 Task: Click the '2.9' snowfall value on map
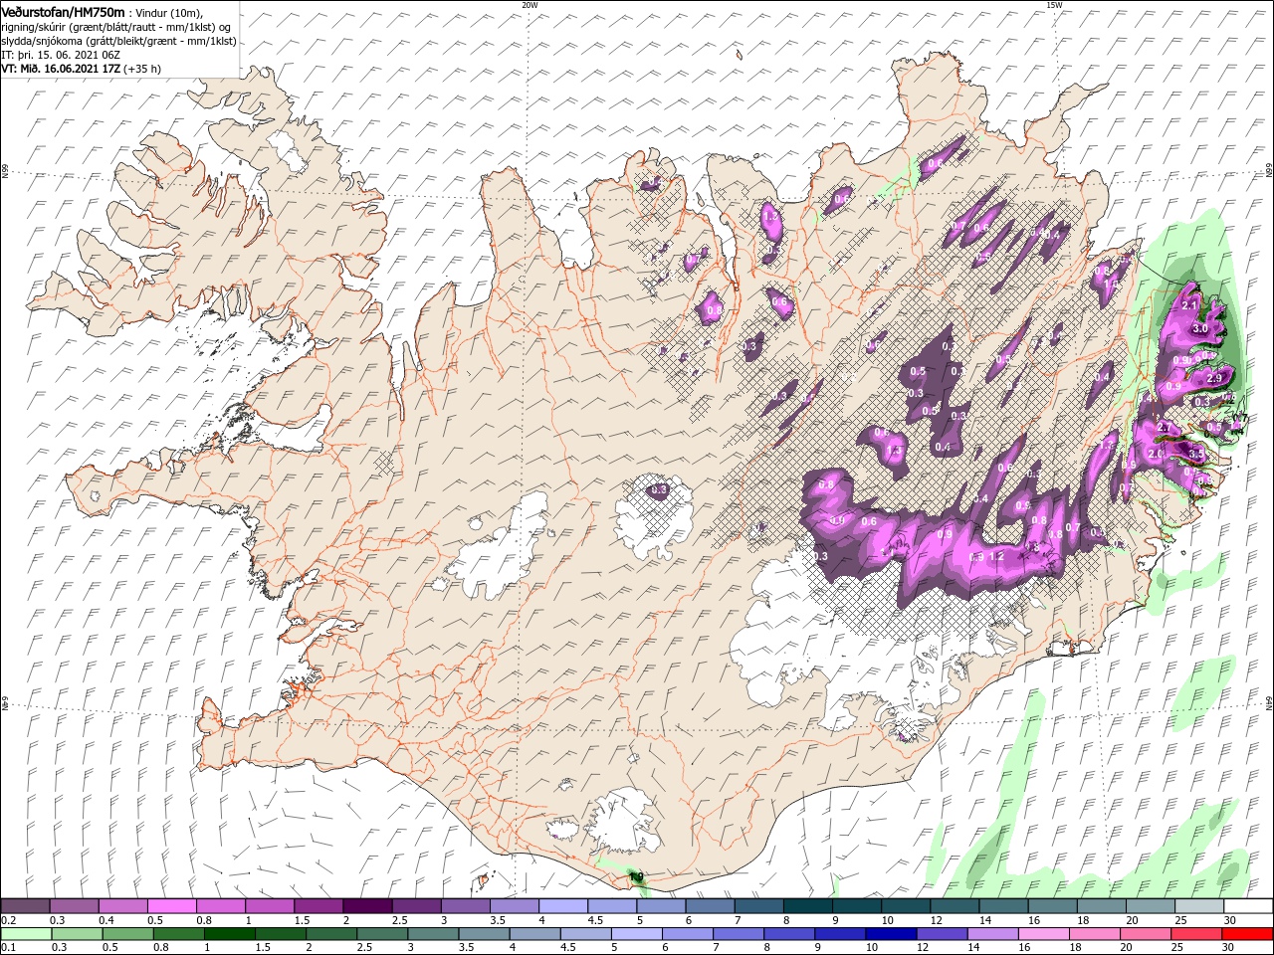(1213, 379)
